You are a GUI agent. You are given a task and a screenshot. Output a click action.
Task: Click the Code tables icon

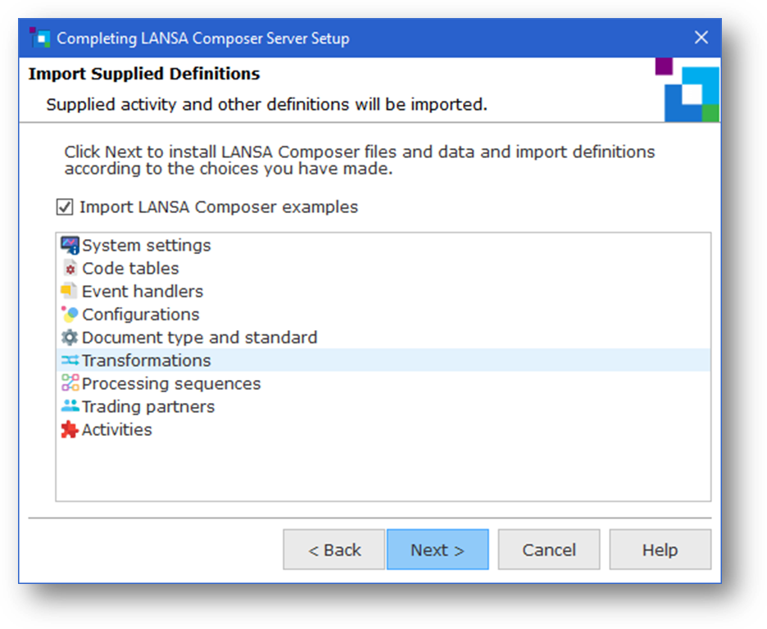pos(70,268)
